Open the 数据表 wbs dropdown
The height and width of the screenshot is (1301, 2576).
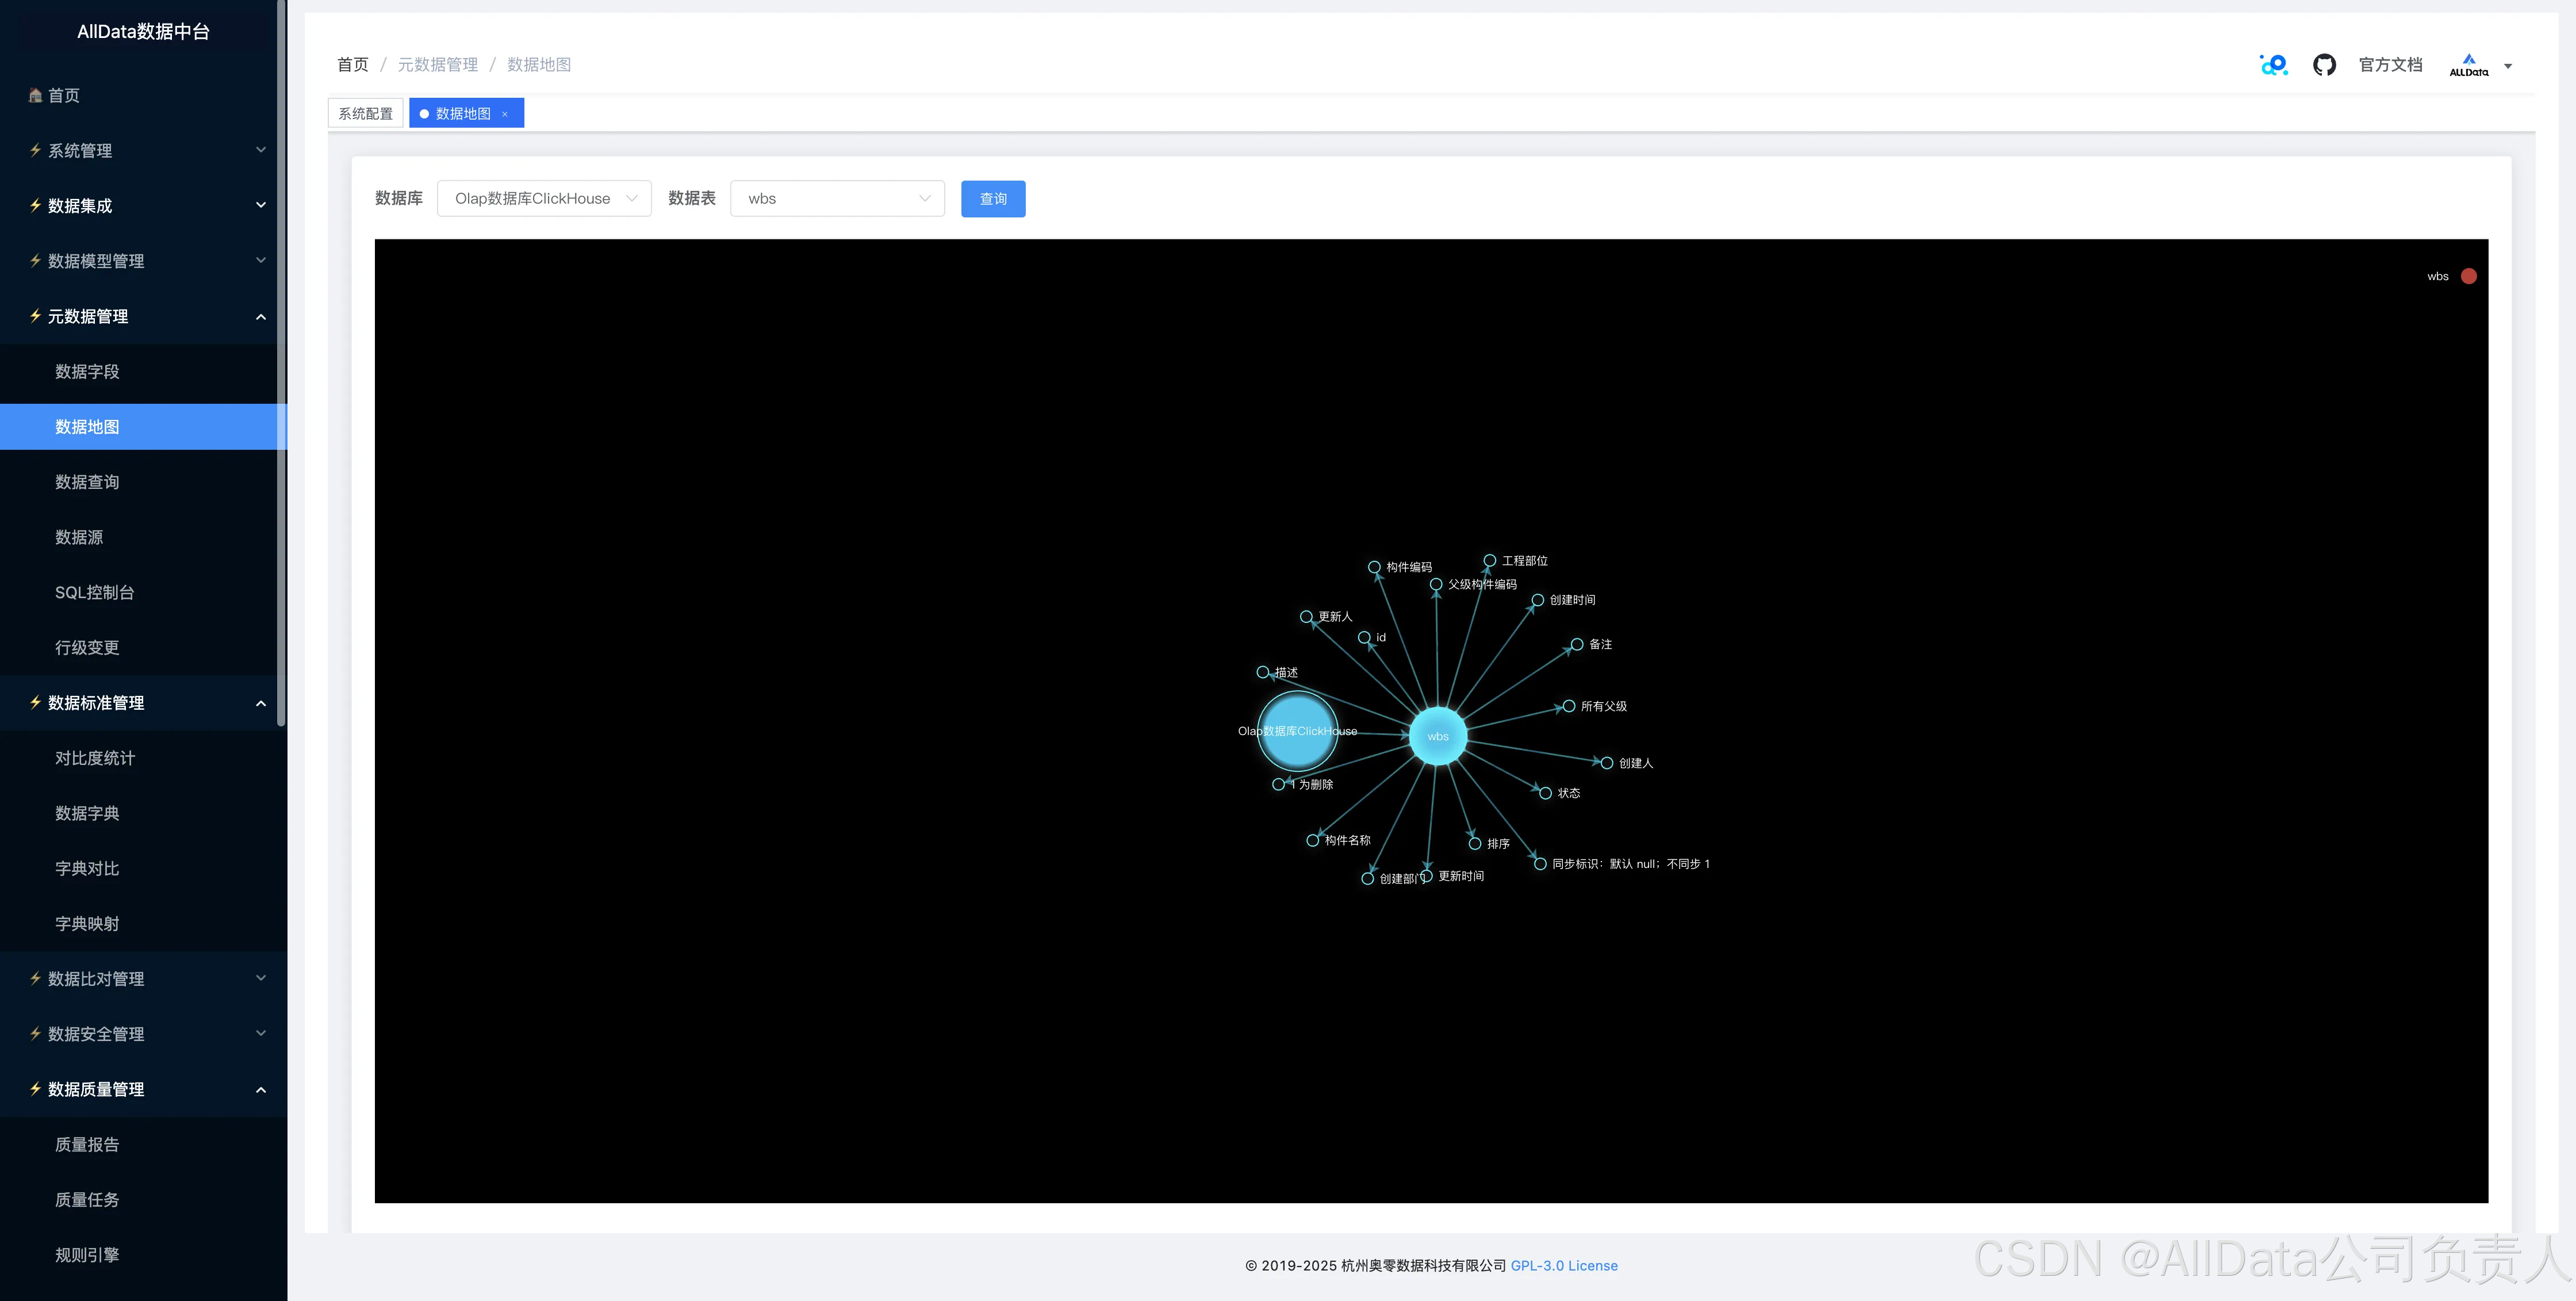click(x=837, y=198)
